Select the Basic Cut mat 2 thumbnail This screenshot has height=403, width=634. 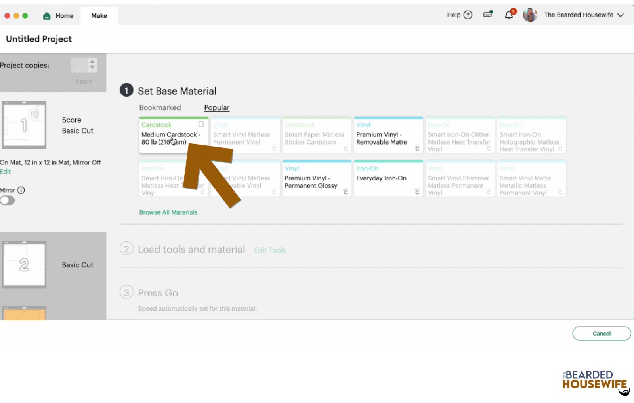click(x=24, y=264)
